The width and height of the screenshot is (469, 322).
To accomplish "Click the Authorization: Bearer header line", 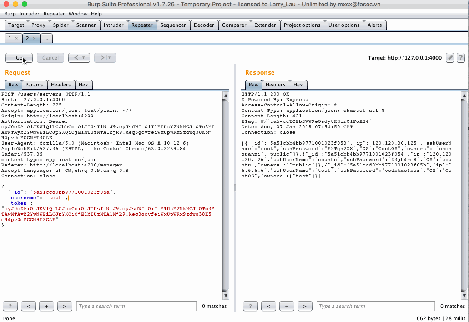I will (35, 121).
